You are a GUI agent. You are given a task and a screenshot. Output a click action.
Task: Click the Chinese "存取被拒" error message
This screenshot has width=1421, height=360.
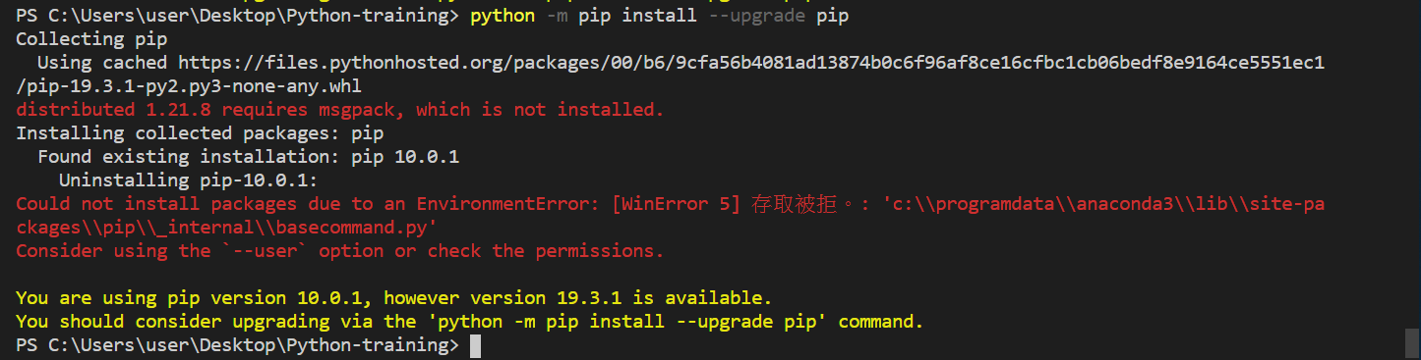click(794, 204)
